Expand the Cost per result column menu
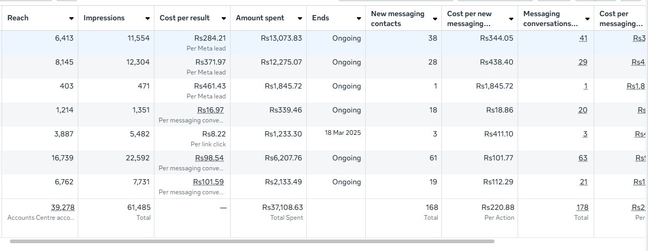648x251 pixels. [x=223, y=19]
